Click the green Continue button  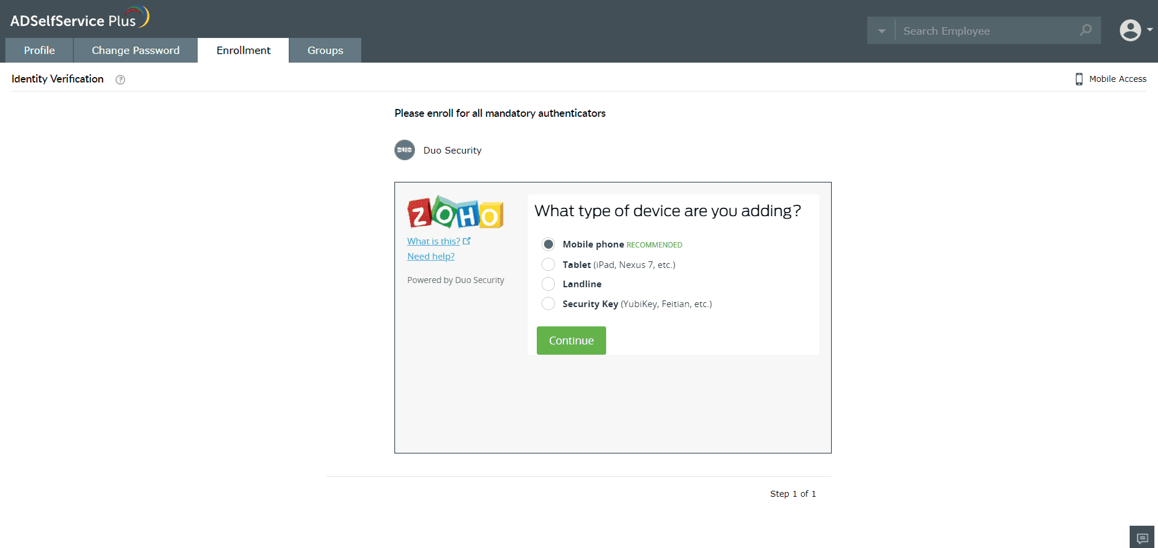click(571, 341)
